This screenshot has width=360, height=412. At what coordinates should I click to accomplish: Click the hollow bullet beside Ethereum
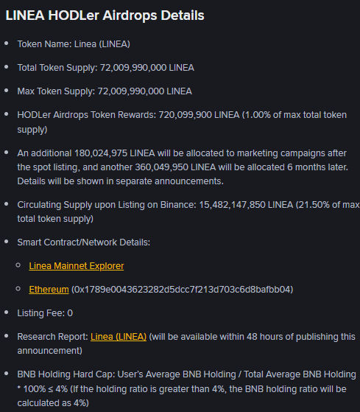[x=18, y=289]
